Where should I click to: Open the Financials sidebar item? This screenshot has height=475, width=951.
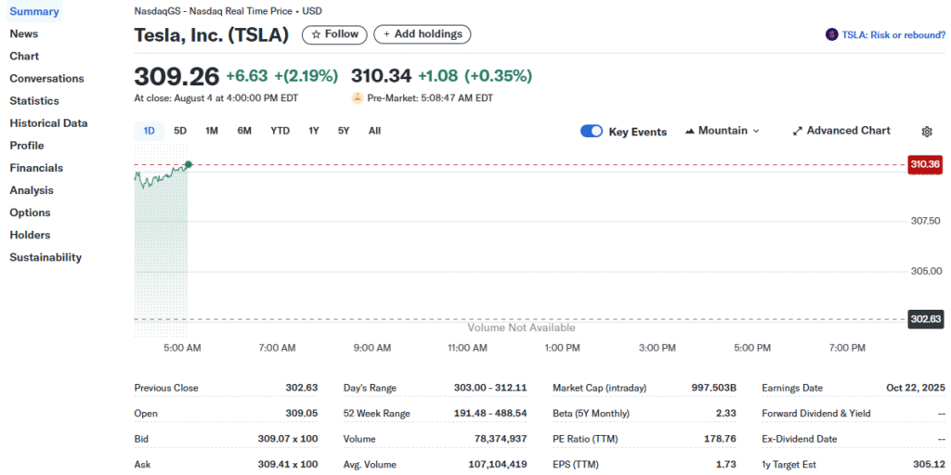click(x=36, y=168)
